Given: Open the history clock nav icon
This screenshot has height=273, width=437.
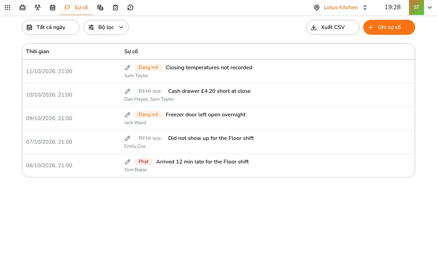Looking at the screenshot, I should pyautogui.click(x=130, y=8).
